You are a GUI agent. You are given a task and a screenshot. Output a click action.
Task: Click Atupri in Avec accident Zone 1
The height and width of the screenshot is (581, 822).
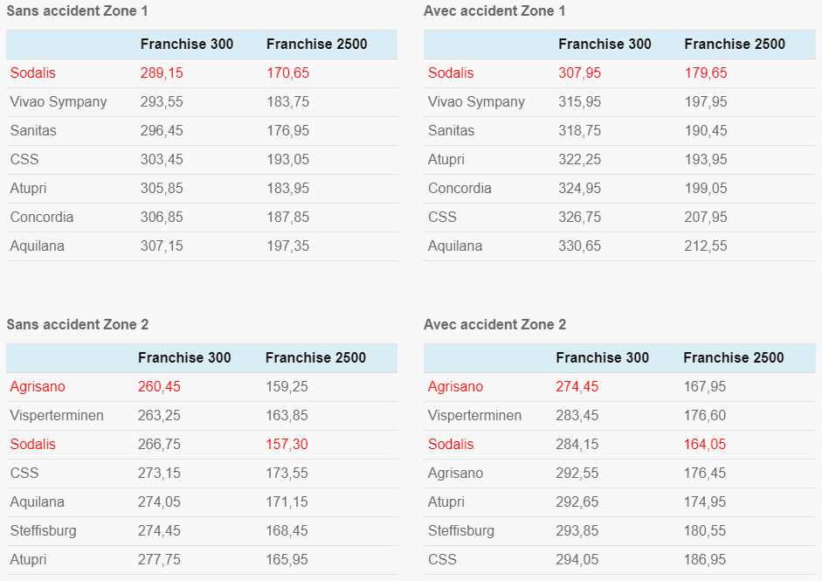[x=446, y=159]
